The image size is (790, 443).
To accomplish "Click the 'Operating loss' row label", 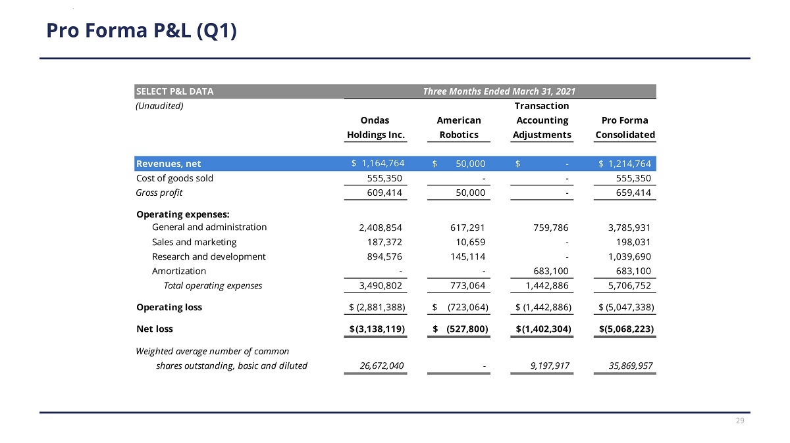I will click(x=169, y=307).
